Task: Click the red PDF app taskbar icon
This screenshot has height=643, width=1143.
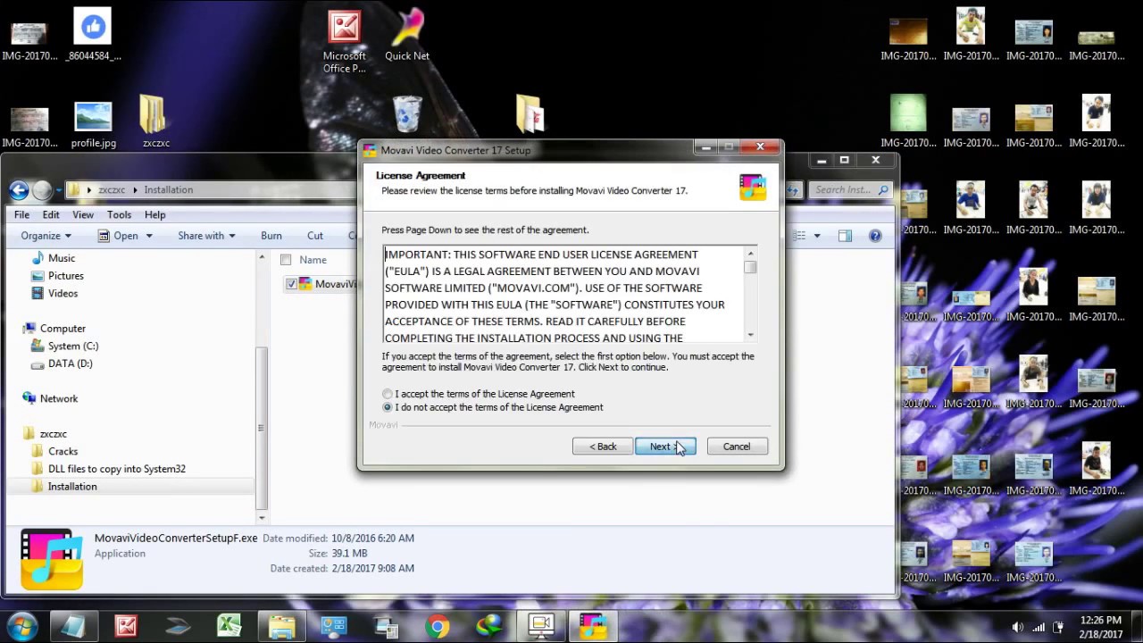Action: coord(126,626)
